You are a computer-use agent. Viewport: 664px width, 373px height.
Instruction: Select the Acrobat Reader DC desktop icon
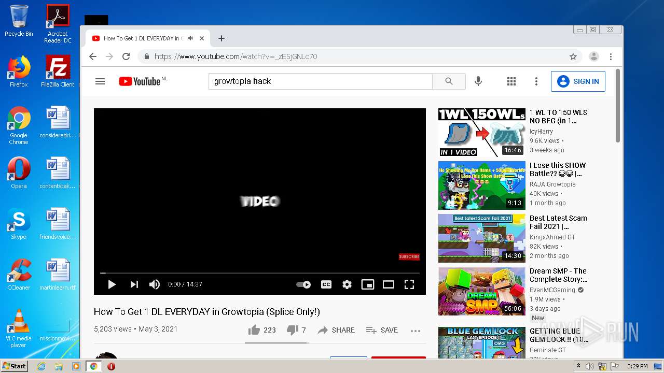[x=58, y=24]
